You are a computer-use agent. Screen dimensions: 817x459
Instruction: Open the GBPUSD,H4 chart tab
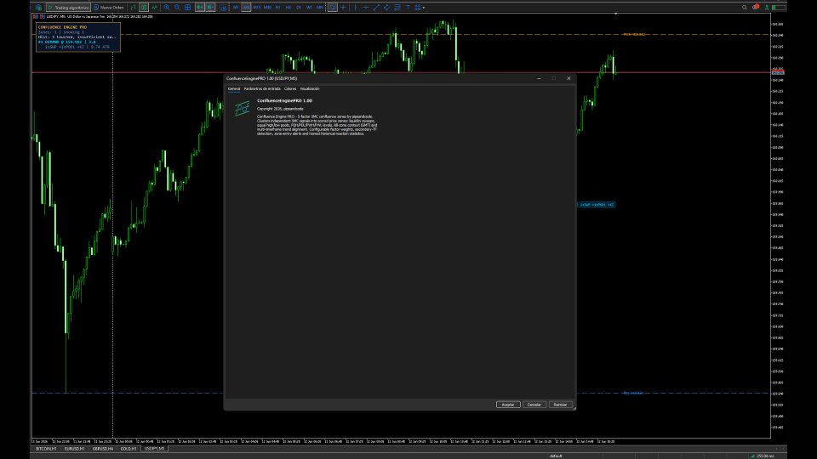click(x=103, y=449)
